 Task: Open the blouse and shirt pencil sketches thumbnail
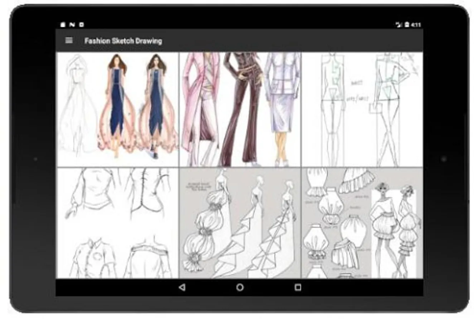coord(118,223)
